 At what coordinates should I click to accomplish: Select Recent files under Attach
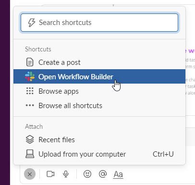99,140
